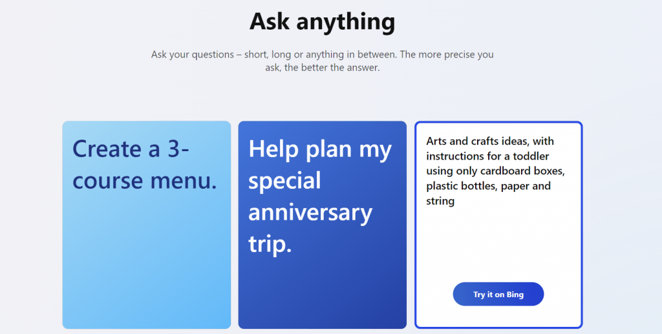Click the "Try it on Bing" button
Image resolution: width=662 pixels, height=334 pixels.
(498, 295)
